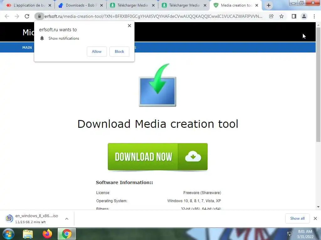Open the Chrome profile avatar
Screen dimensions: 321x240
[304, 16]
